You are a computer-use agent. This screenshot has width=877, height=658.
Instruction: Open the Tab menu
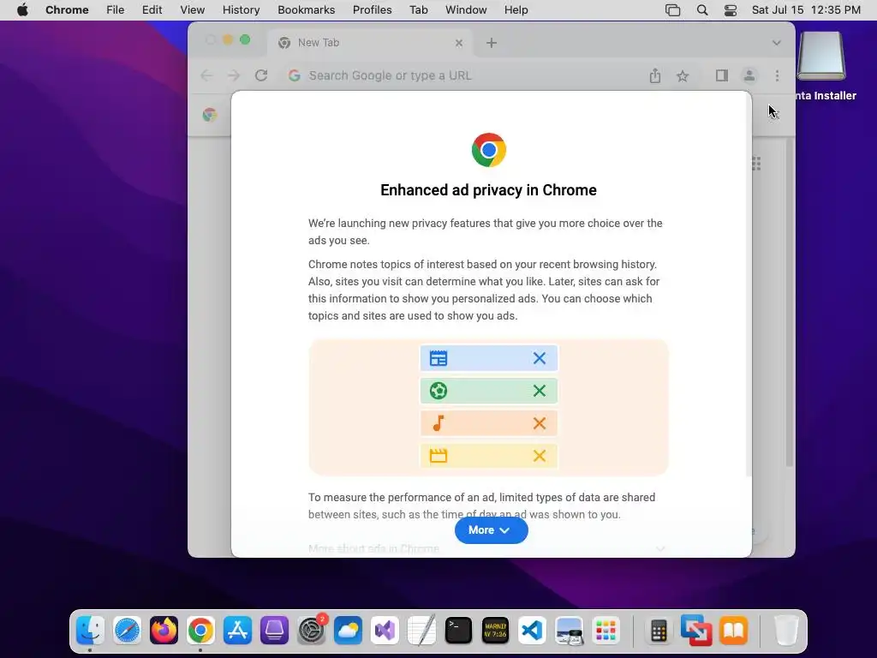click(418, 10)
